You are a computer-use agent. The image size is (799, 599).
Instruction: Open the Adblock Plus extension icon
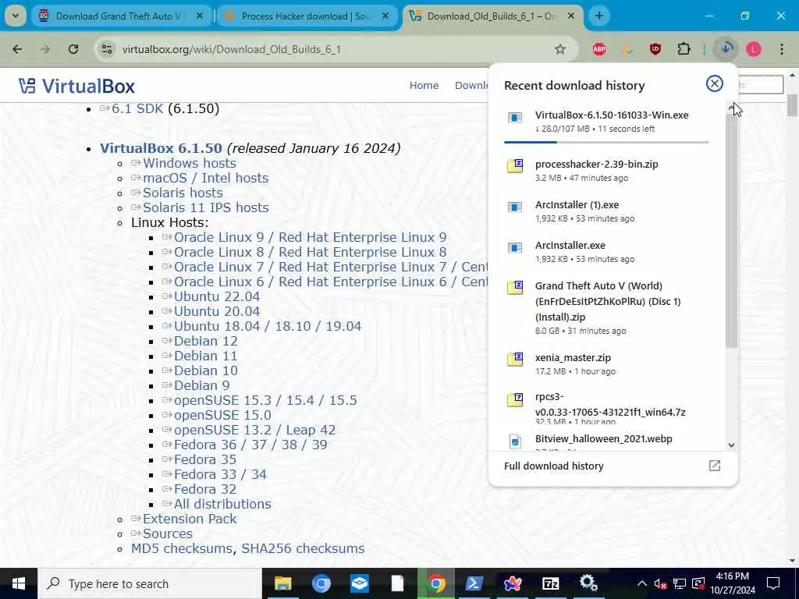[x=599, y=49]
